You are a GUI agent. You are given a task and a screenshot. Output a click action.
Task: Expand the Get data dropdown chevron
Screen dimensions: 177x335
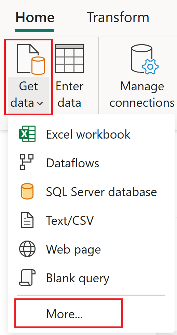[x=40, y=104]
